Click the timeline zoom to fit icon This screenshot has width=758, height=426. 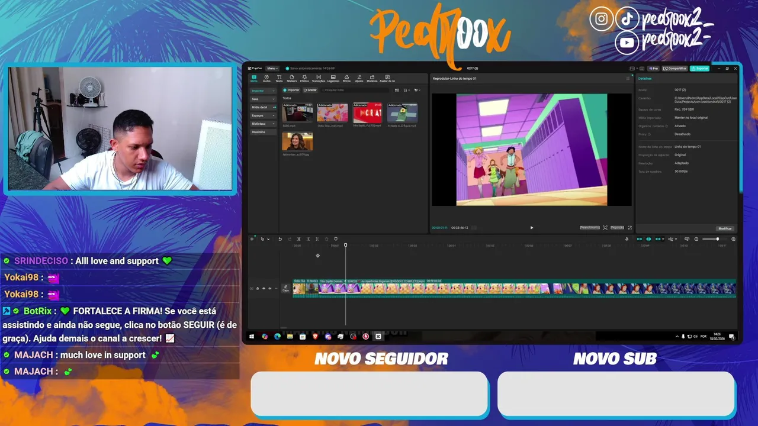click(733, 239)
